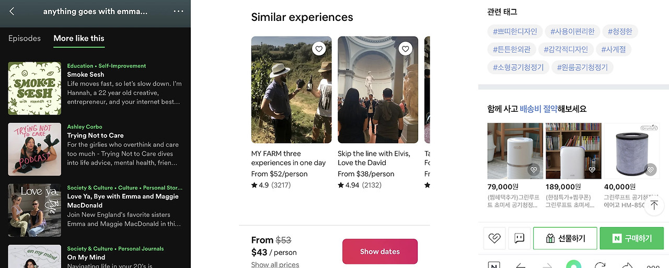Favorite Skip the line with Elvis
Screen dimensions: 669x268
click(x=405, y=49)
